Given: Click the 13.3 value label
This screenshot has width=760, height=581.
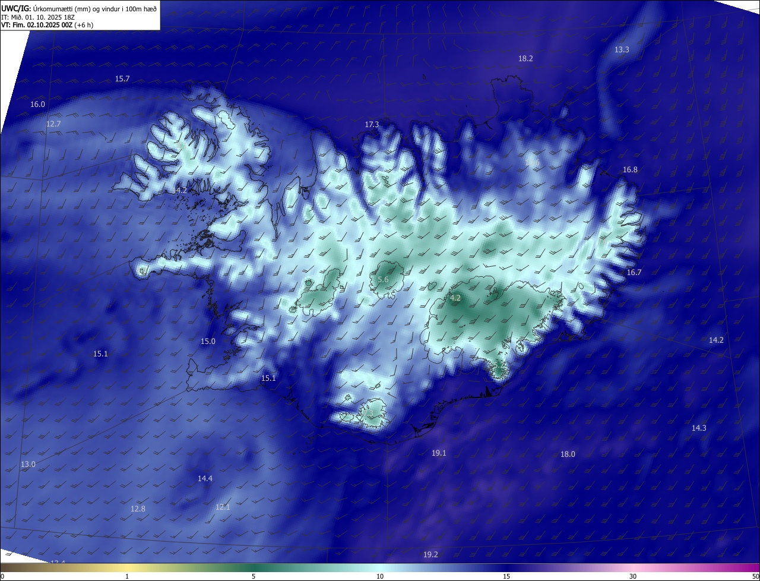Looking at the screenshot, I should [x=622, y=50].
